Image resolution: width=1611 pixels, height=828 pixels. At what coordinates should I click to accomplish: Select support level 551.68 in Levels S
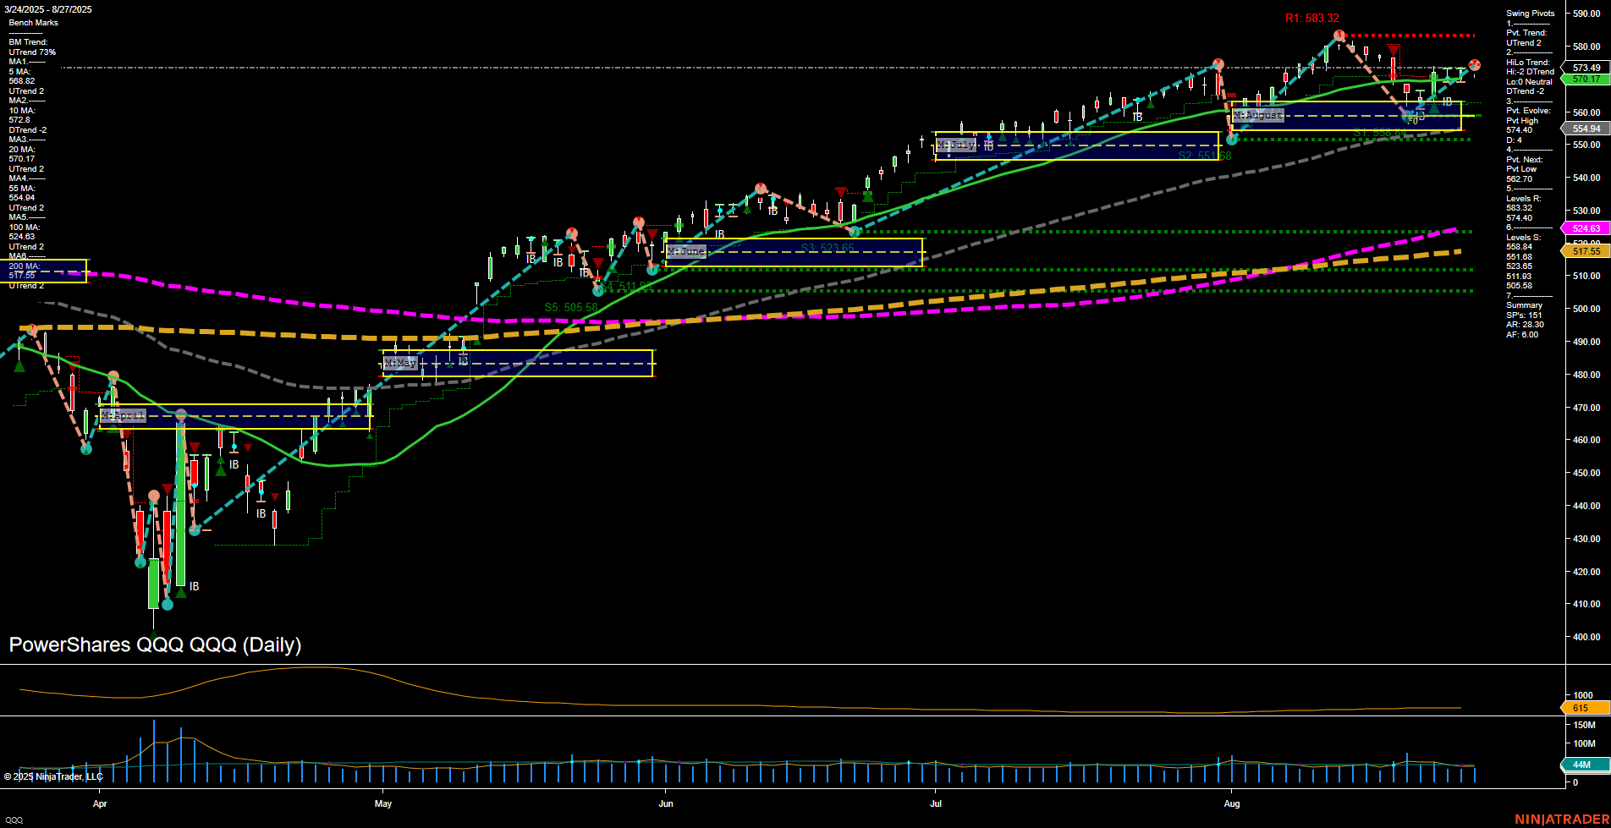[1519, 257]
